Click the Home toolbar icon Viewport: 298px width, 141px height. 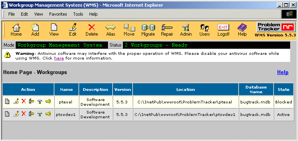16,30
